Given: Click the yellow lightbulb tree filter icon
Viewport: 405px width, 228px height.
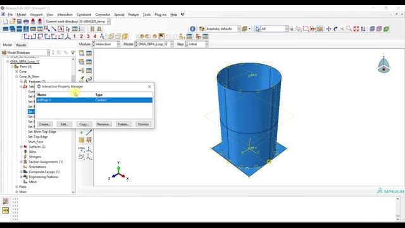Looking at the screenshot, I should point(73,53).
